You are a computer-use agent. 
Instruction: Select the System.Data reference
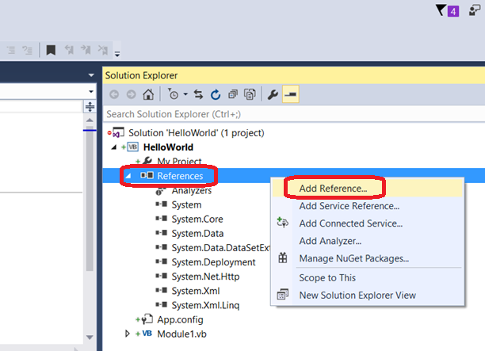[x=197, y=234]
